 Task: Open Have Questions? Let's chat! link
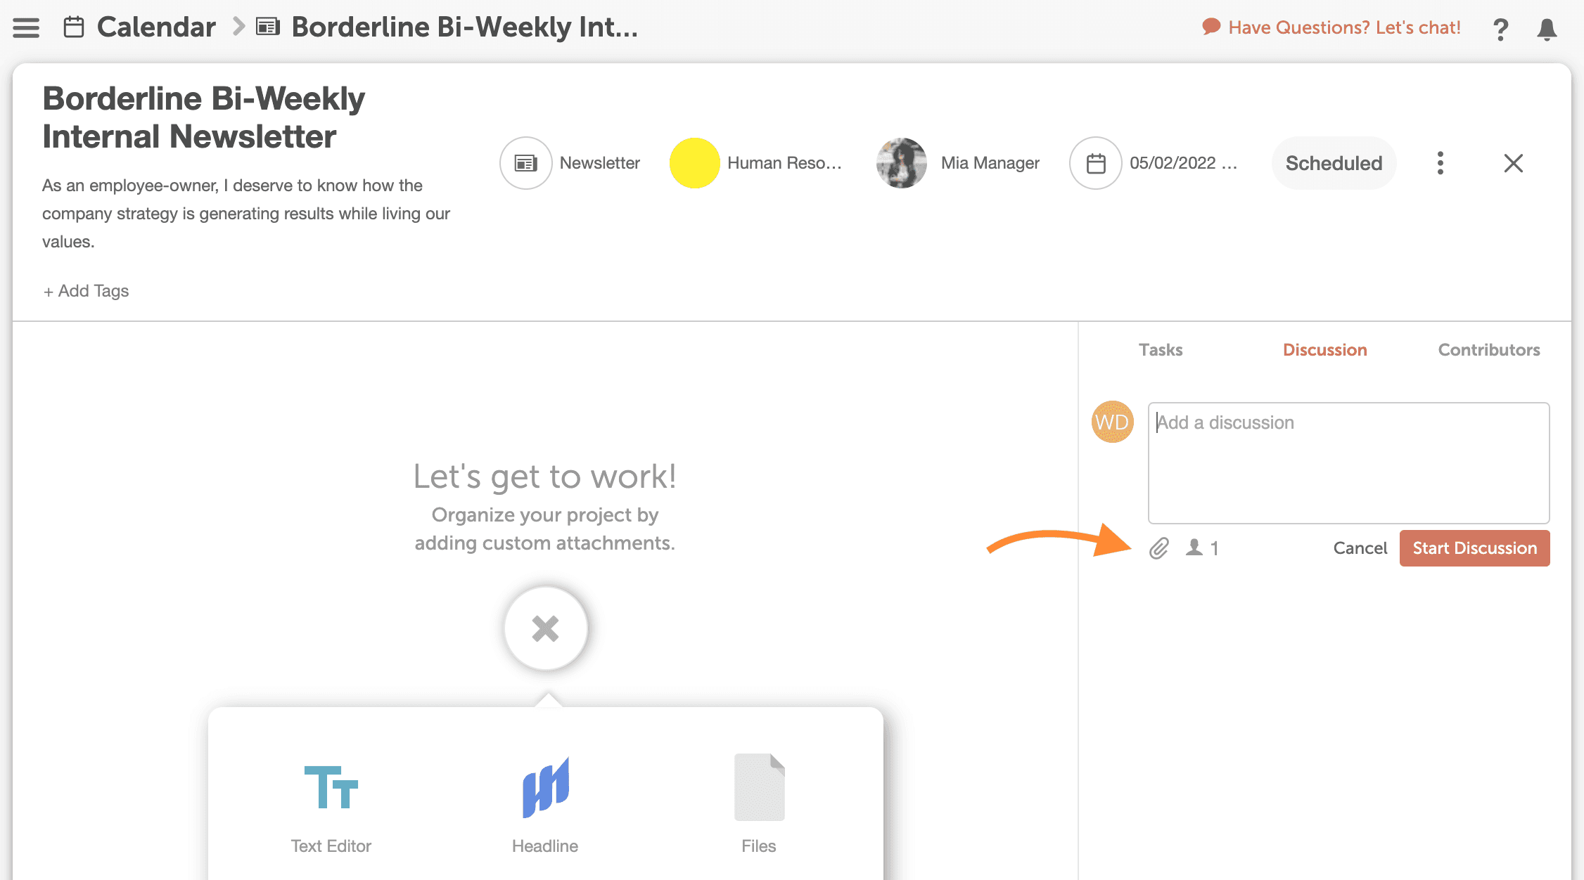pos(1344,27)
